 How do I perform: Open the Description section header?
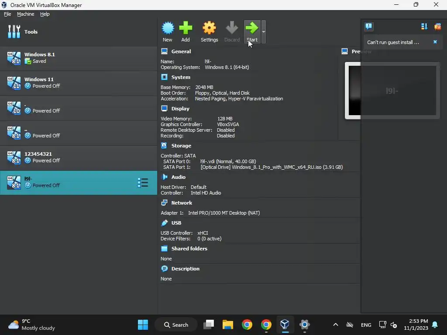coord(185,269)
